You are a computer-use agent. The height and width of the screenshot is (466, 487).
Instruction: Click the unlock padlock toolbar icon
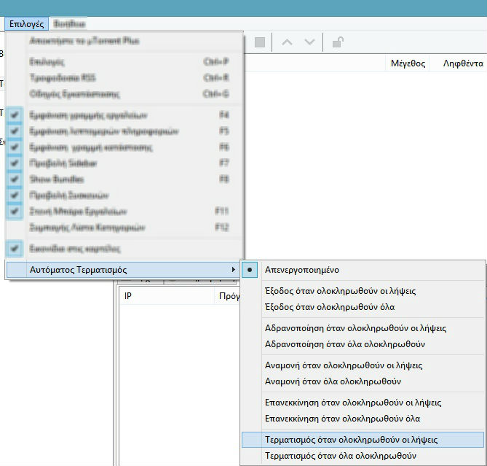point(338,42)
